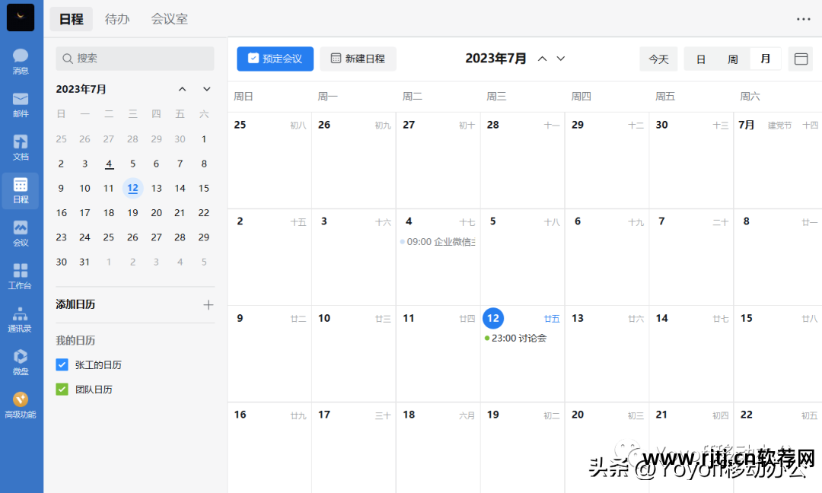Collapse the sidebar mini calendar
Viewport: 822px width, 493px height.
click(183, 89)
